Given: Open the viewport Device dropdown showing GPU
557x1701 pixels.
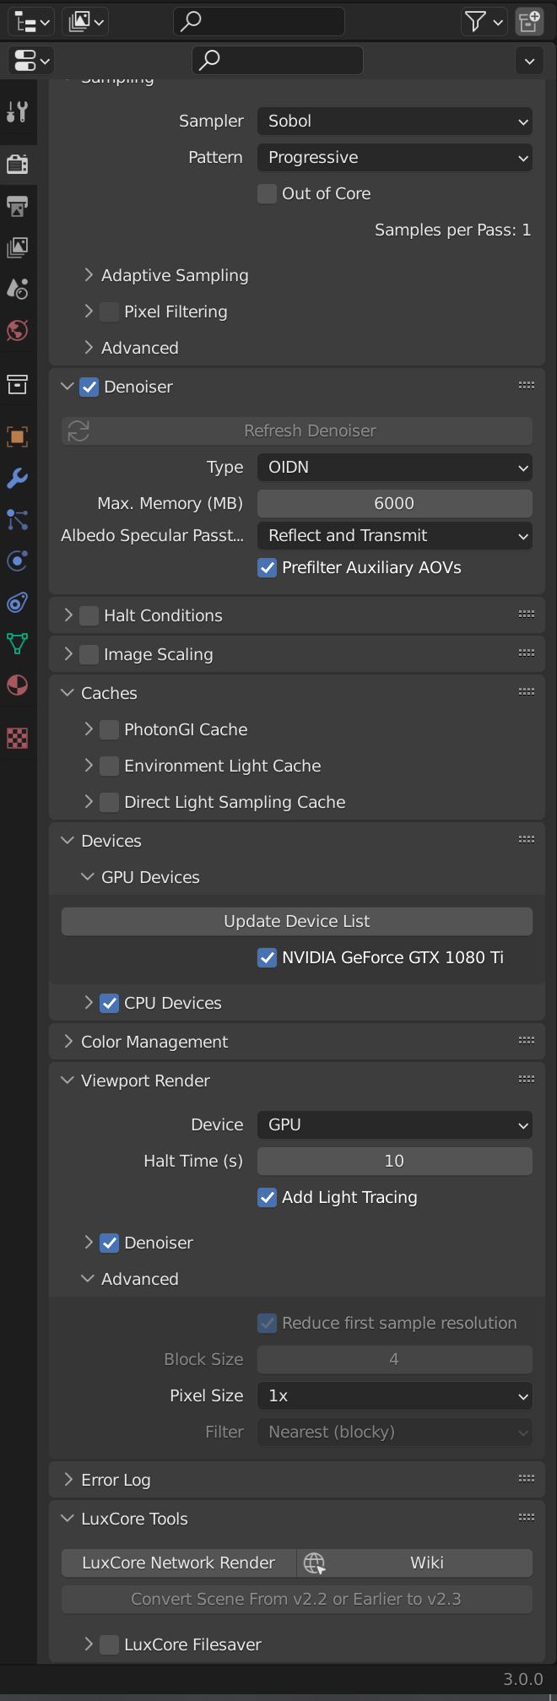Looking at the screenshot, I should tap(394, 1125).
